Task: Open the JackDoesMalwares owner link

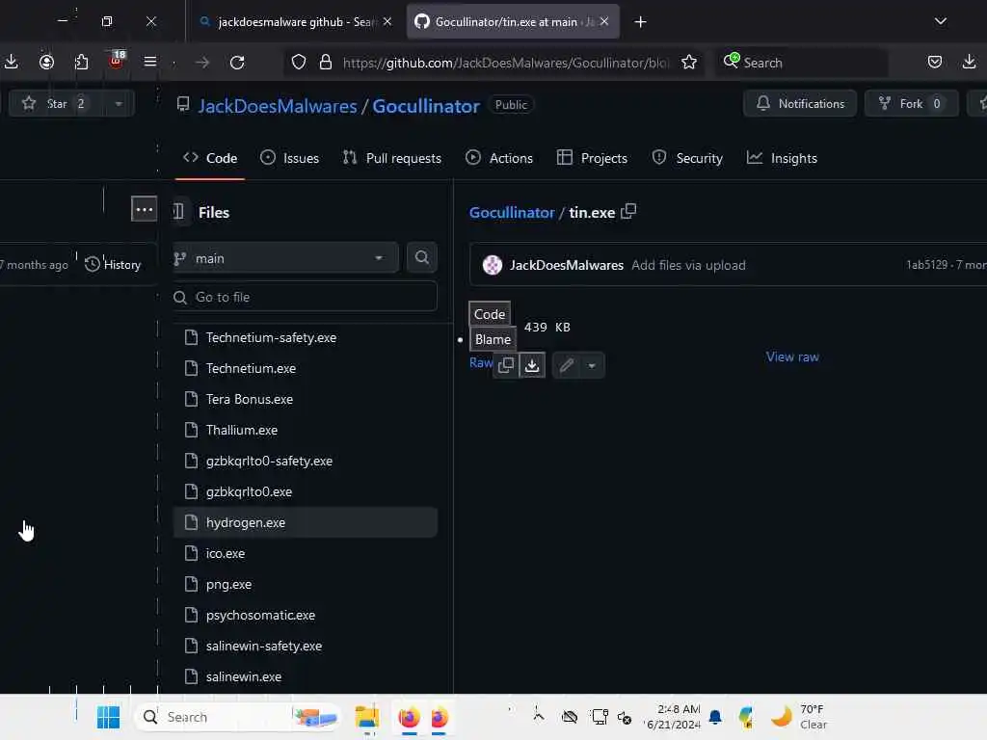Action: [x=278, y=106]
